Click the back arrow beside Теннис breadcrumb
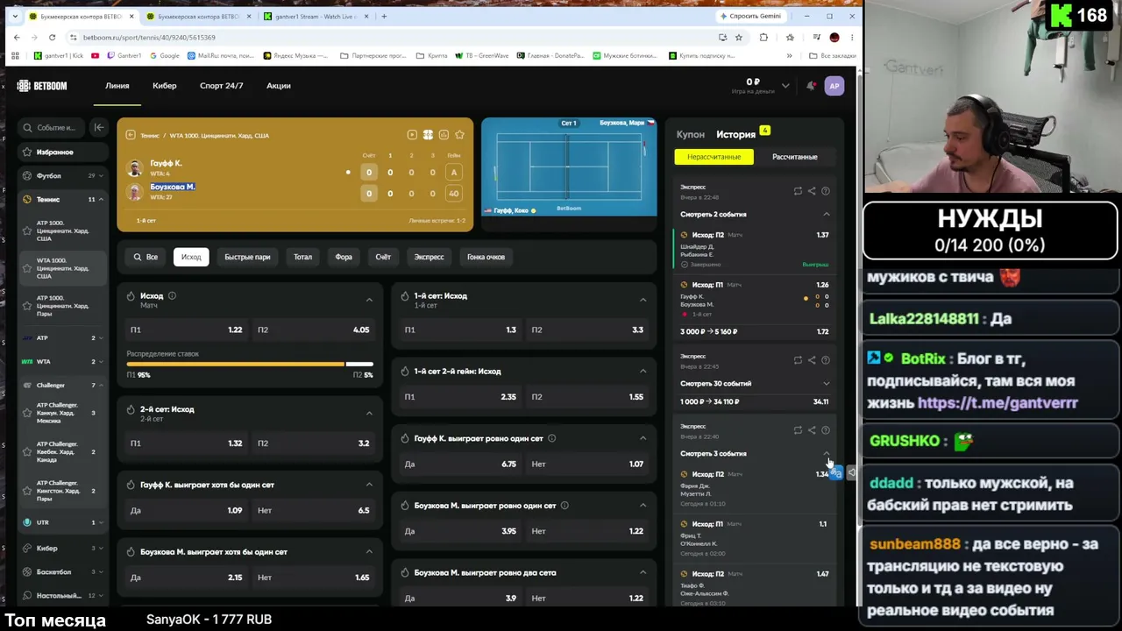Image resolution: width=1122 pixels, height=631 pixels. pos(131,135)
